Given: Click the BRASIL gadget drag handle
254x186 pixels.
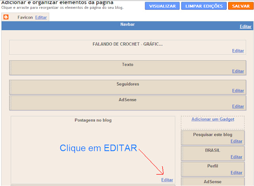Looking at the screenshot, I should (182, 154).
